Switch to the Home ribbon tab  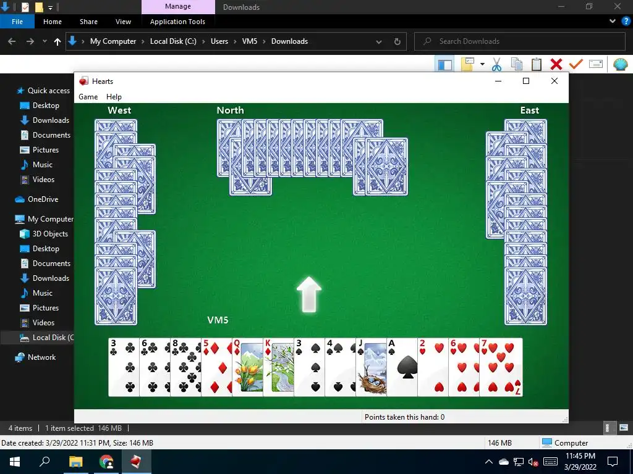(x=53, y=22)
